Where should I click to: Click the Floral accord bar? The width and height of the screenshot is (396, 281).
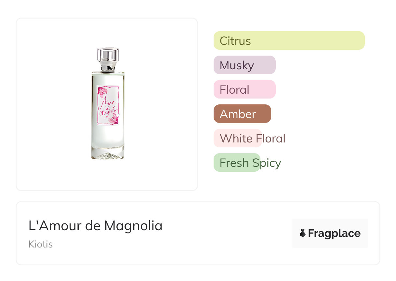[244, 89]
